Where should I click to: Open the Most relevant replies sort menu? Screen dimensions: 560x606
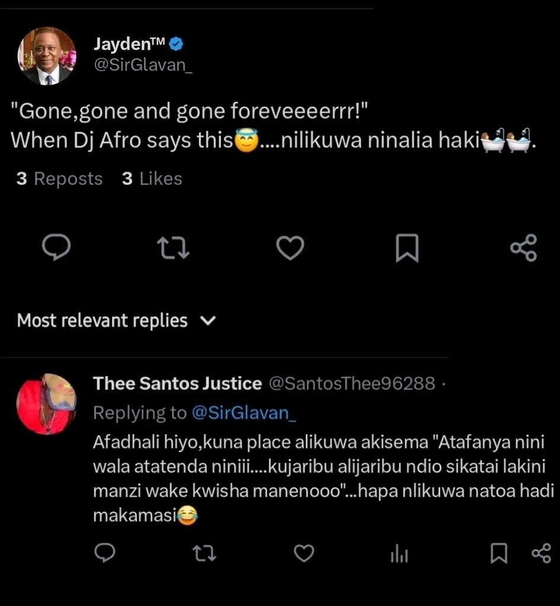(116, 320)
